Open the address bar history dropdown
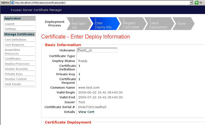The width and height of the screenshot is (205, 125). tap(191, 2)
